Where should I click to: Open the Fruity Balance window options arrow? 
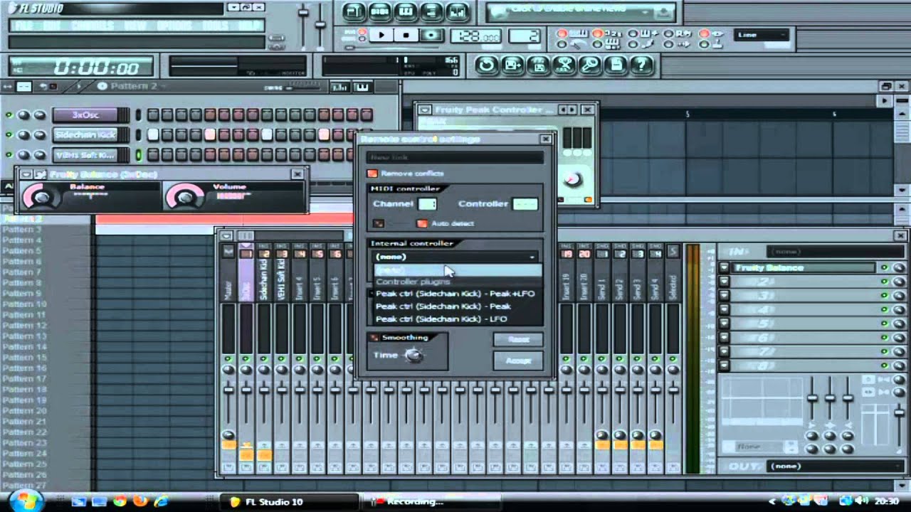26,174
